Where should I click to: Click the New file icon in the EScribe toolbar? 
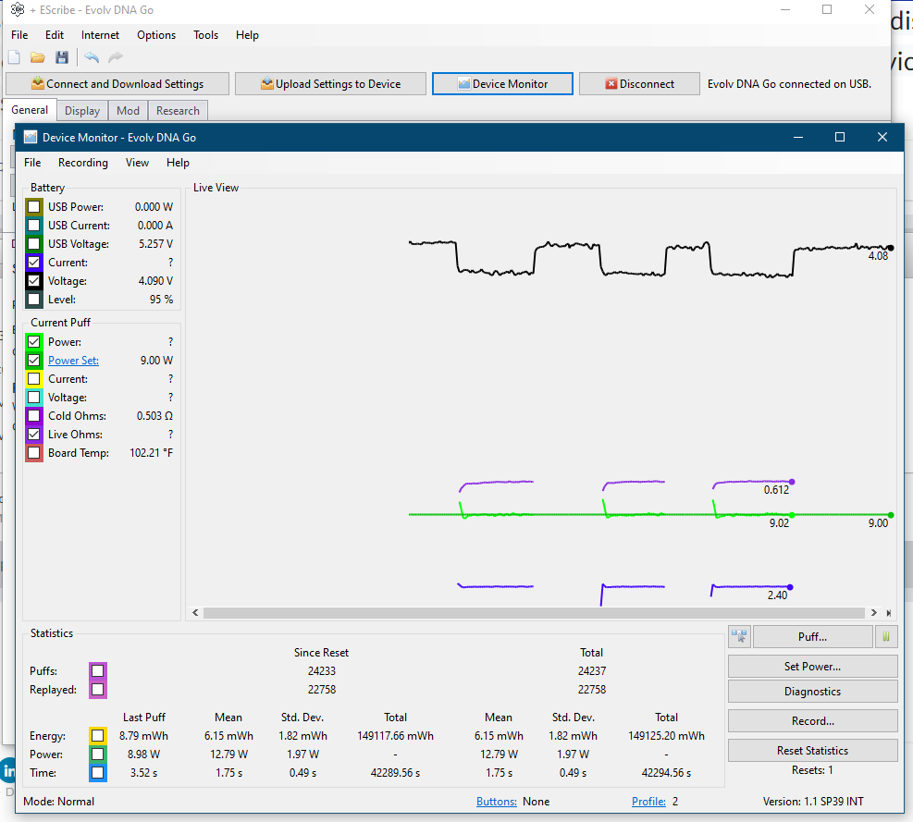(14, 57)
